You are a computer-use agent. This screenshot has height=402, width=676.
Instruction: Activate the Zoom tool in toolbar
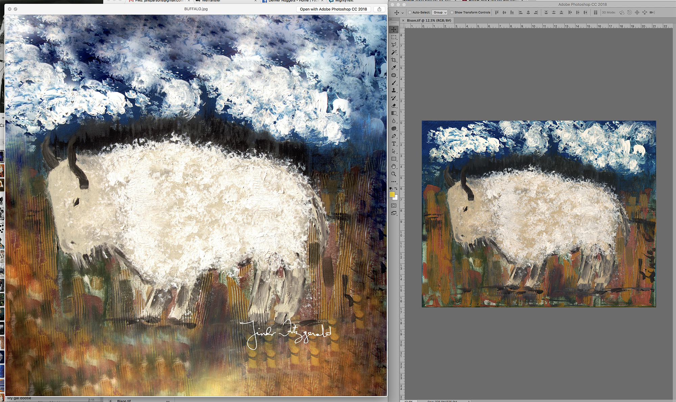click(x=394, y=174)
